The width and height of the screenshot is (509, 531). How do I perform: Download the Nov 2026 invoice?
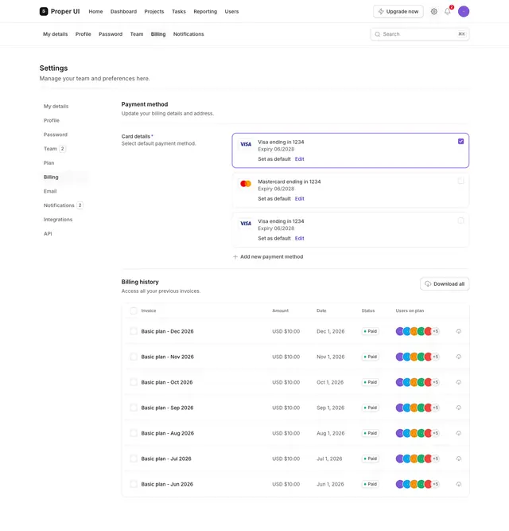tap(459, 357)
